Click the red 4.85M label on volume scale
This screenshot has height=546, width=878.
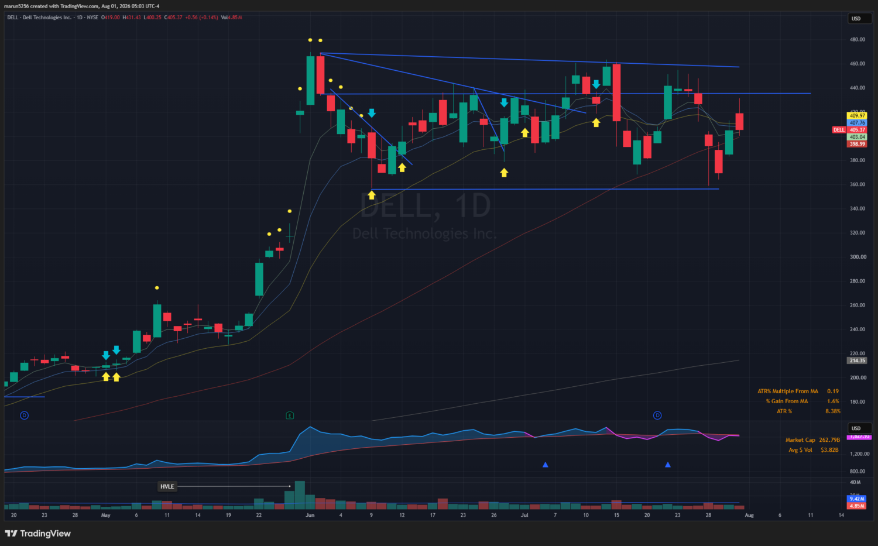coord(858,506)
